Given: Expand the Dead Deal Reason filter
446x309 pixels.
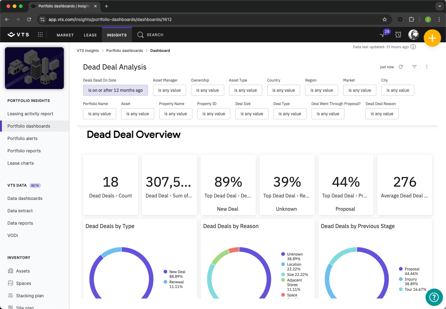Looking at the screenshot, I should [x=382, y=114].
